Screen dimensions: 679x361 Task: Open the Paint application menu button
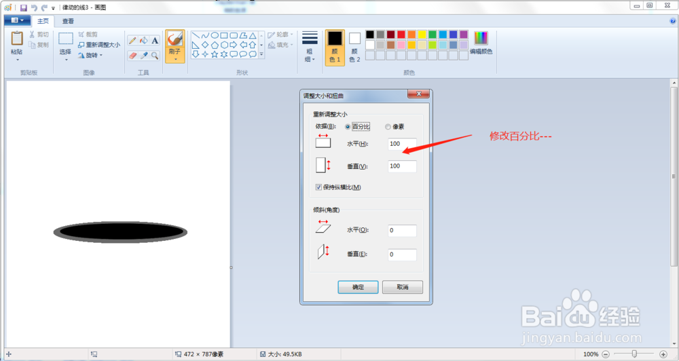[18, 20]
